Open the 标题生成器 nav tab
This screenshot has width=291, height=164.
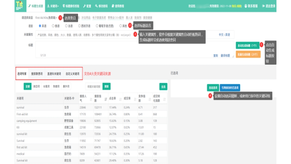(36, 6)
